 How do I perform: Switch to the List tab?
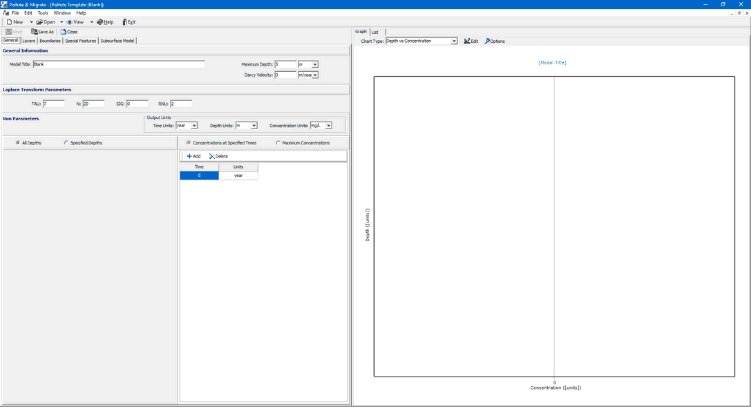coord(374,32)
